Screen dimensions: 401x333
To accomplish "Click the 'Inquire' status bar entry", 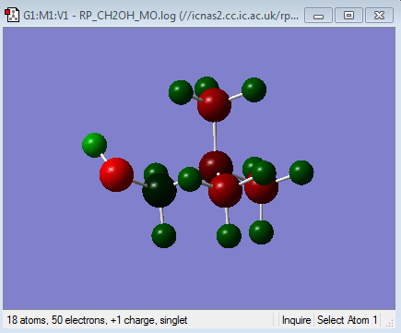I will [296, 320].
